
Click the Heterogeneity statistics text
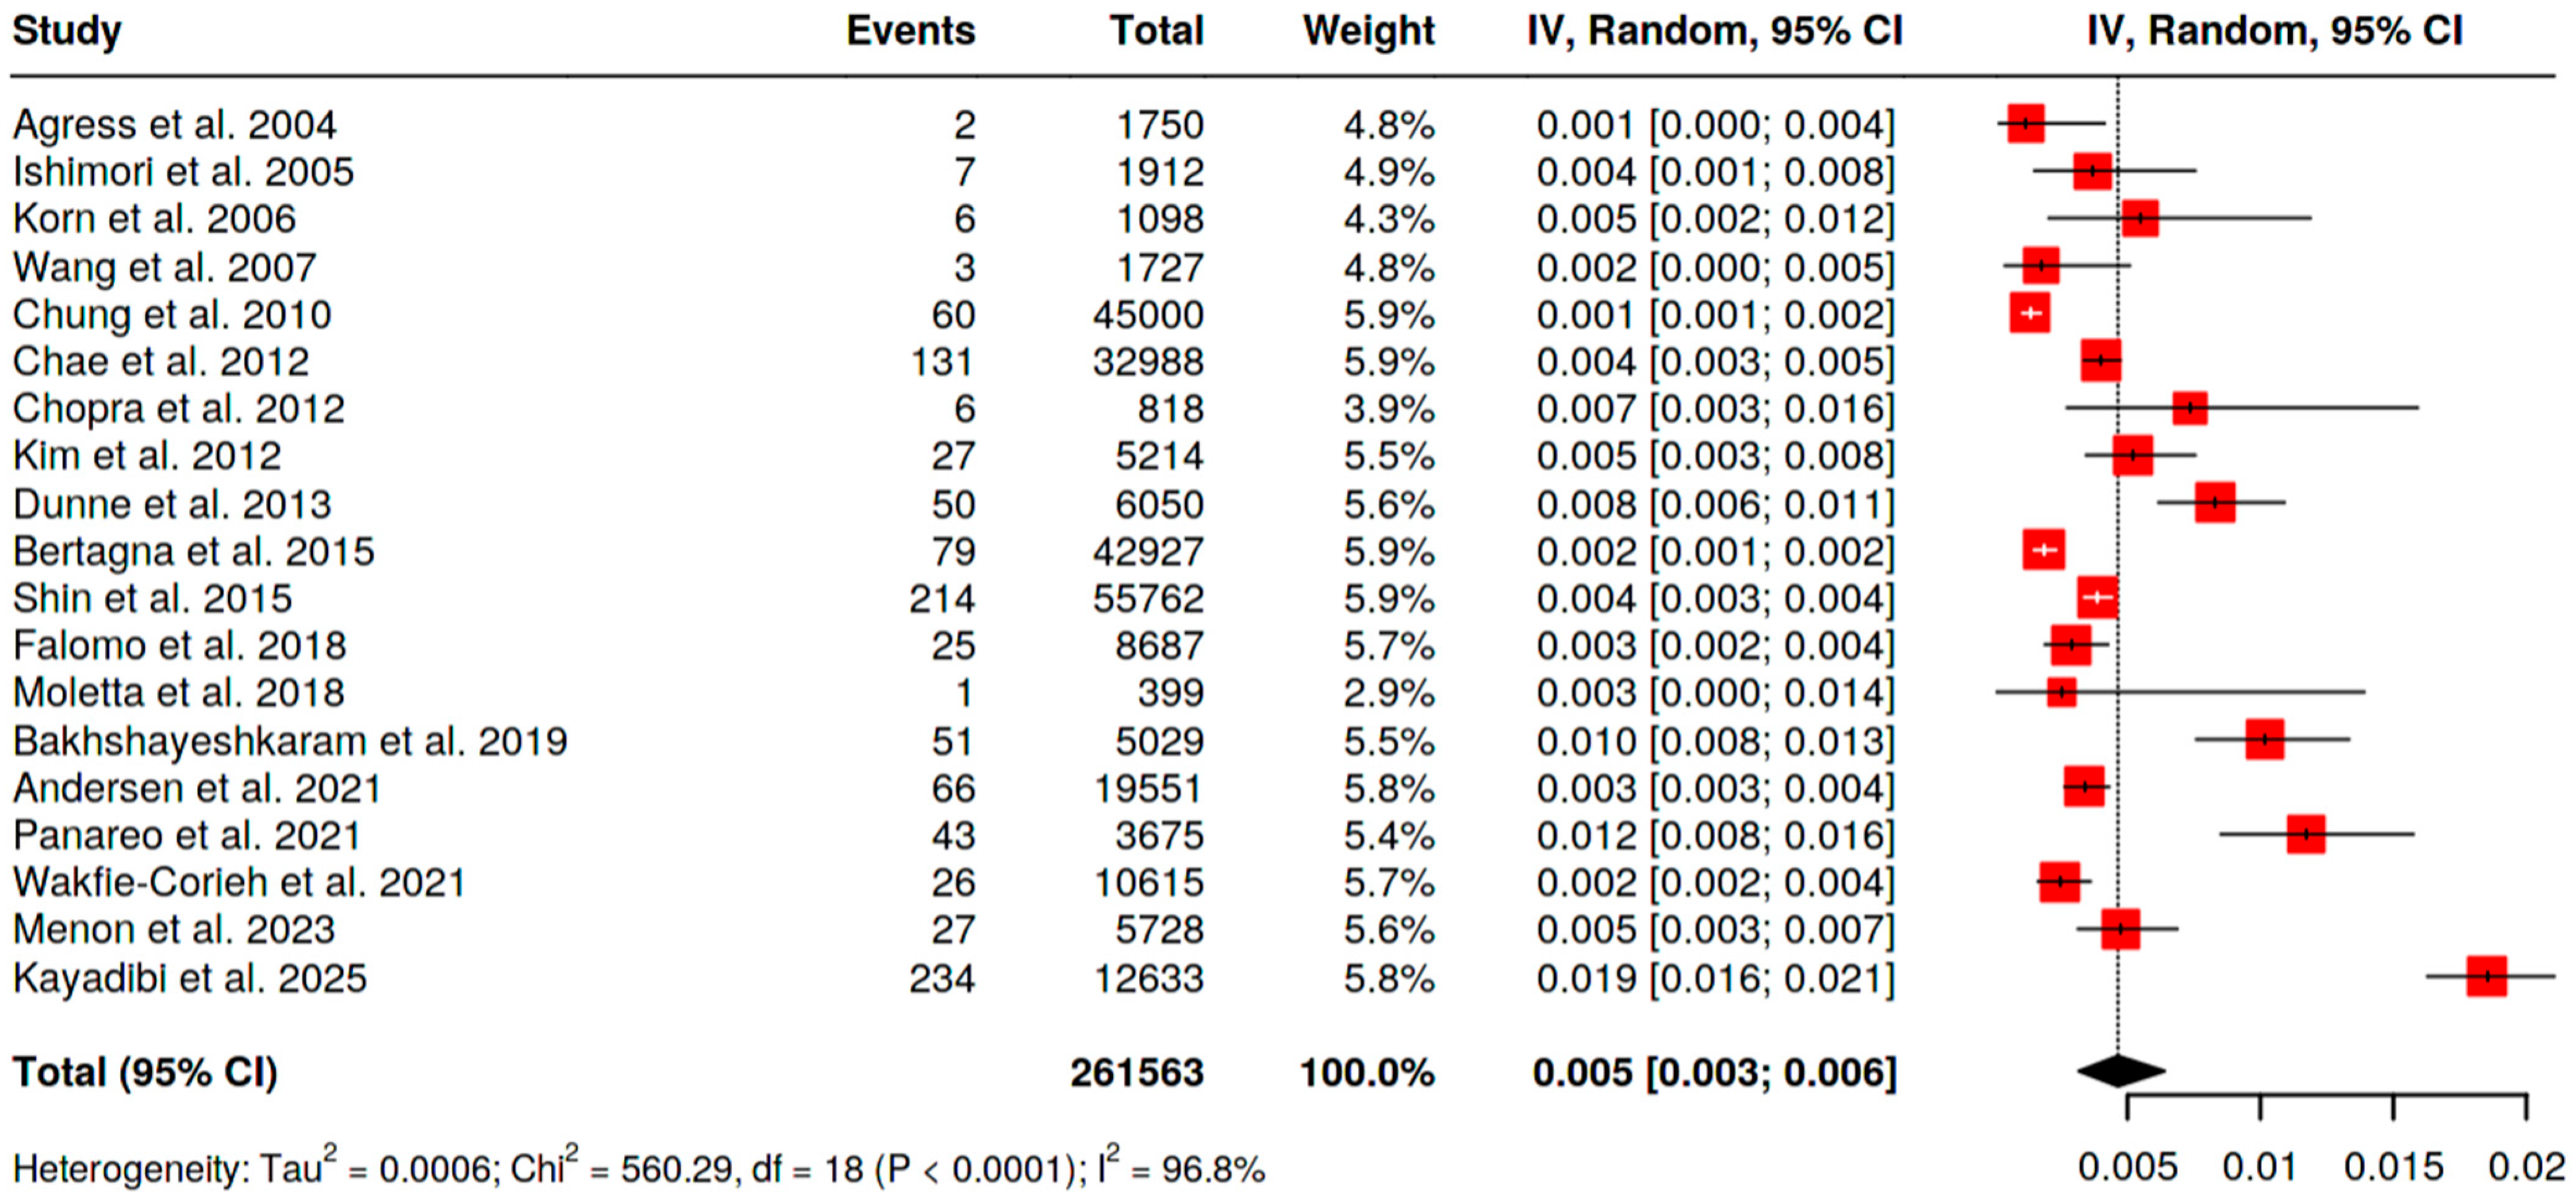638,1168
